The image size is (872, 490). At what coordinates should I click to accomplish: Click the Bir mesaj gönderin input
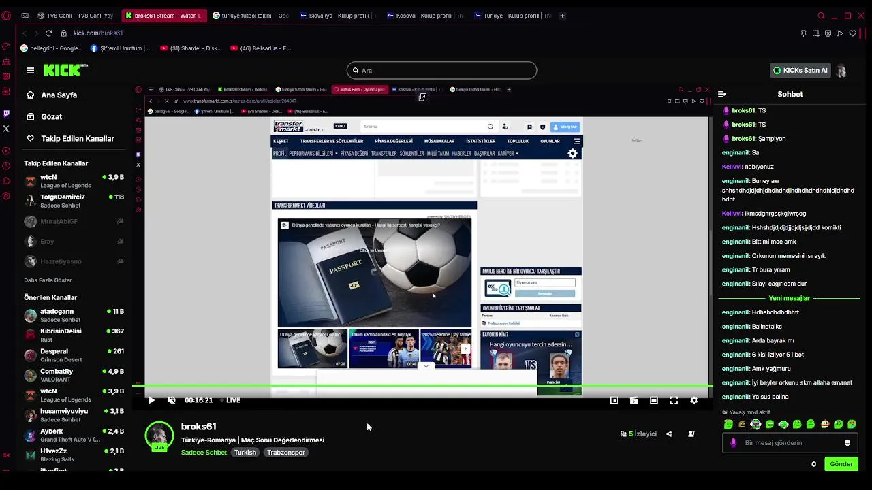(790, 442)
